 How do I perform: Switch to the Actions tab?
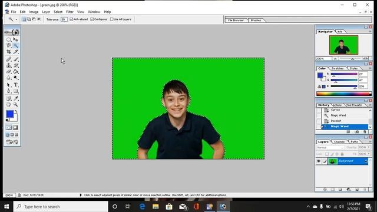click(x=337, y=105)
